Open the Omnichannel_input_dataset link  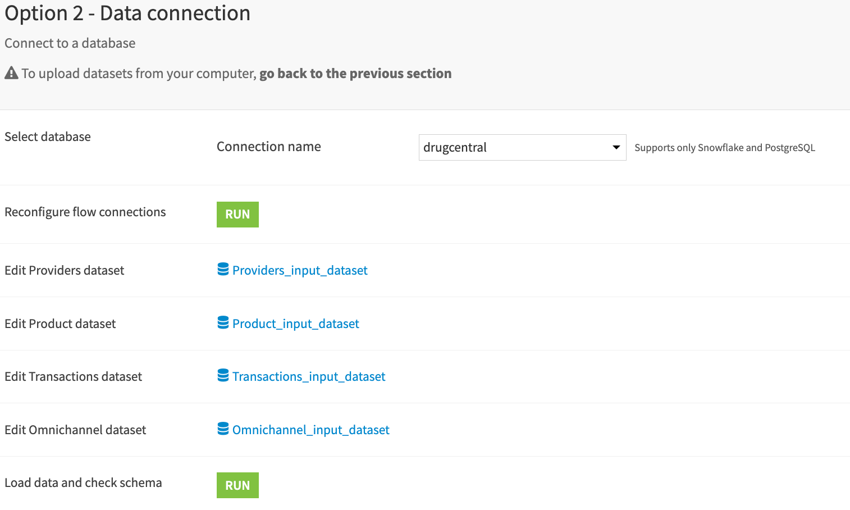tap(310, 430)
